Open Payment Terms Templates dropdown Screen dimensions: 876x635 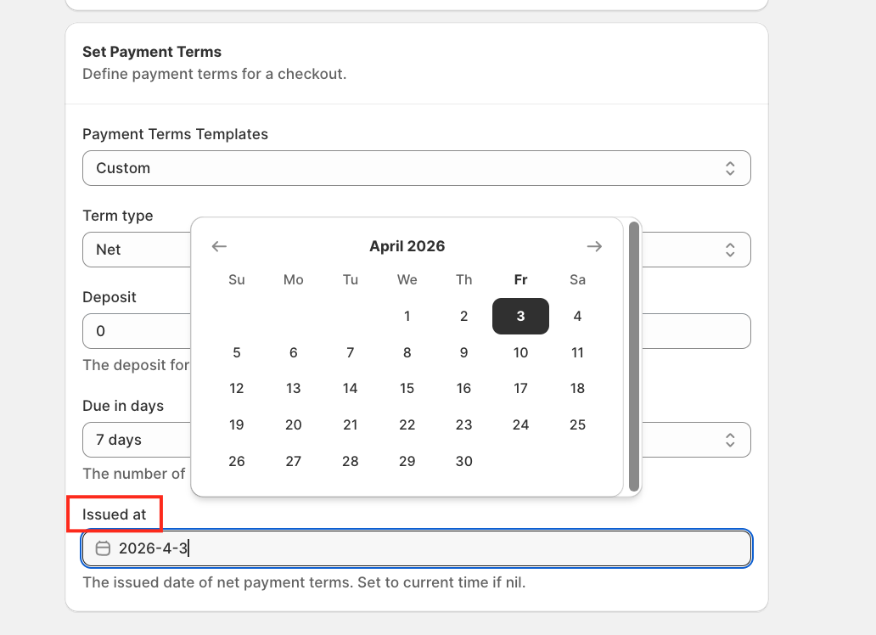click(416, 168)
